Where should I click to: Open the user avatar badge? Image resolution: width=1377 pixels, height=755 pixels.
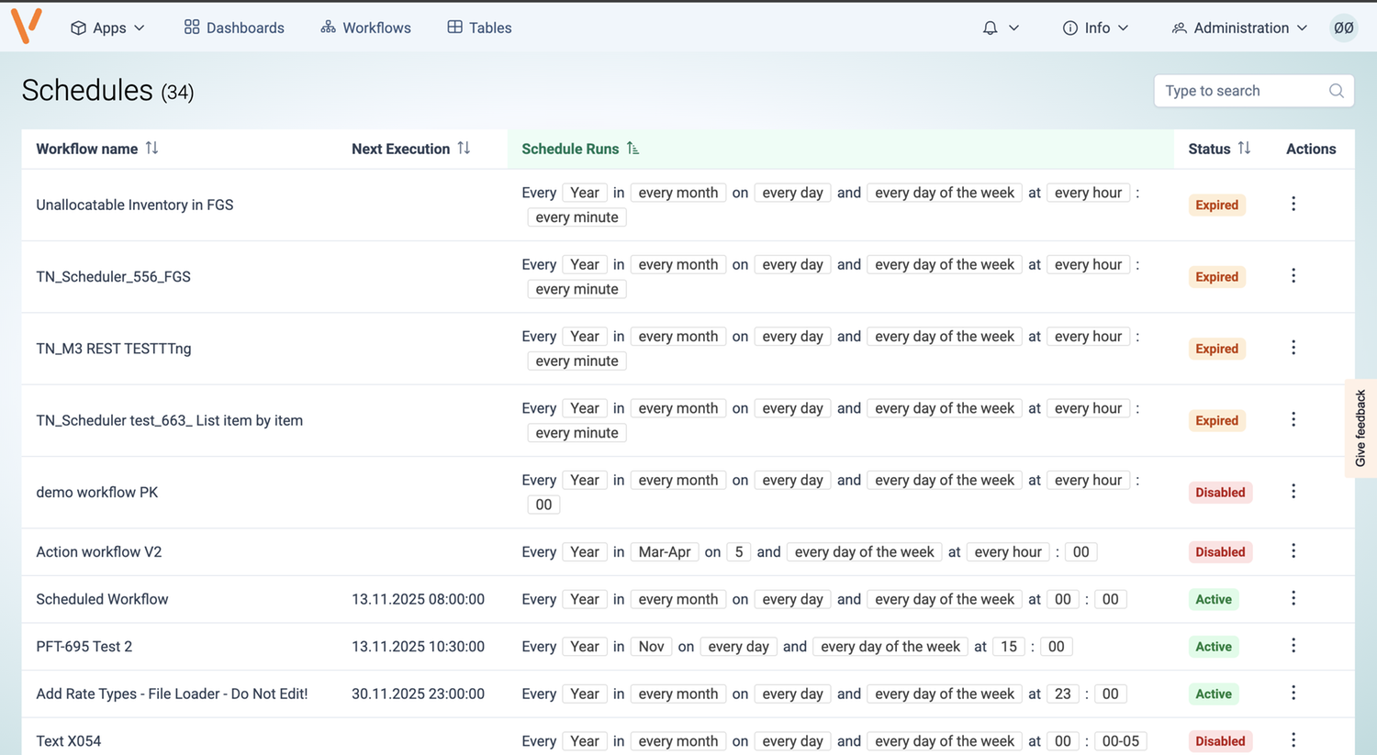1343,28
